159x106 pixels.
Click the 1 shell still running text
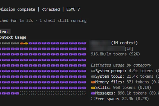(63, 21)
